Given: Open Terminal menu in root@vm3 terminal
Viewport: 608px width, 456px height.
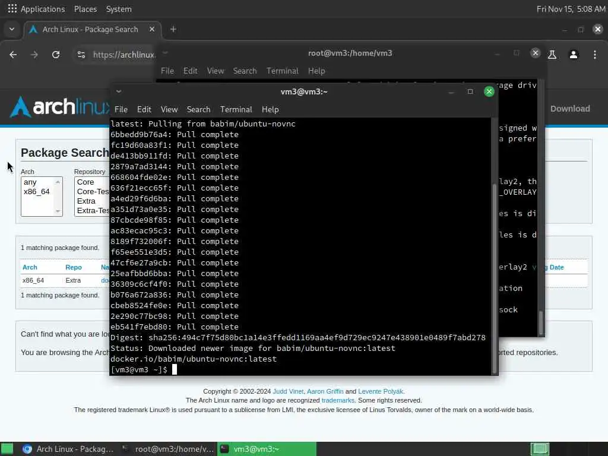Looking at the screenshot, I should (x=282, y=71).
